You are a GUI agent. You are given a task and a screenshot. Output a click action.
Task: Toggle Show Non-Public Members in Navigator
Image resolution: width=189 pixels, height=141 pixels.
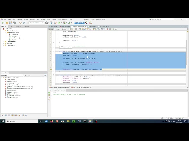pyautogui.click(x=12, y=115)
